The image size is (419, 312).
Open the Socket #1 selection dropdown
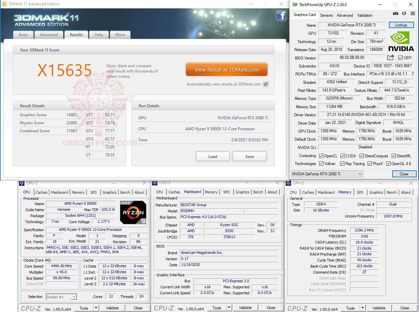tap(61, 297)
